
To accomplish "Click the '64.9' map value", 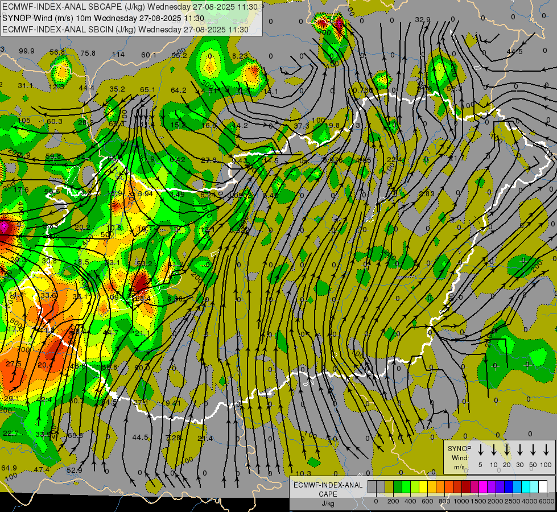I will [x=9, y=468].
